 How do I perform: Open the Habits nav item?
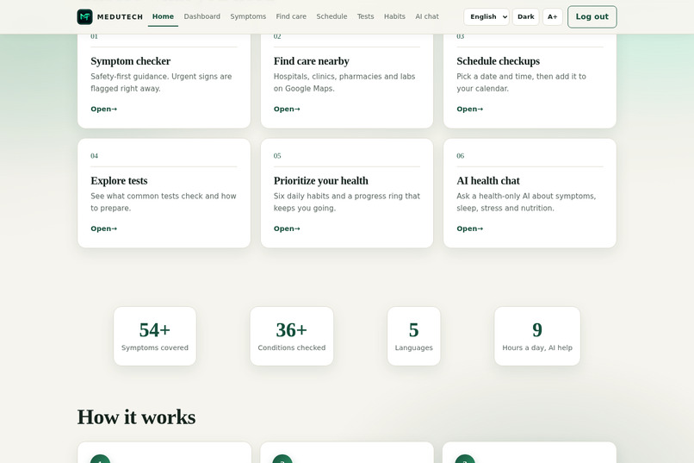394,16
